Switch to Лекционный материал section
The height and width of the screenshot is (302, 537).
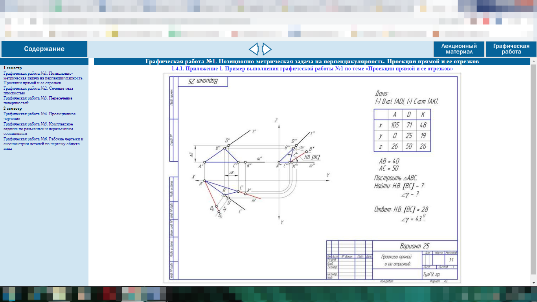point(459,49)
